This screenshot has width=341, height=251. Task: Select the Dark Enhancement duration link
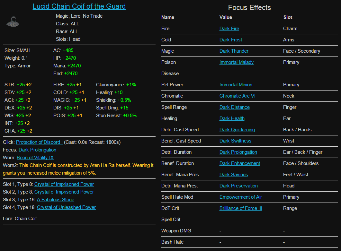click(240, 163)
